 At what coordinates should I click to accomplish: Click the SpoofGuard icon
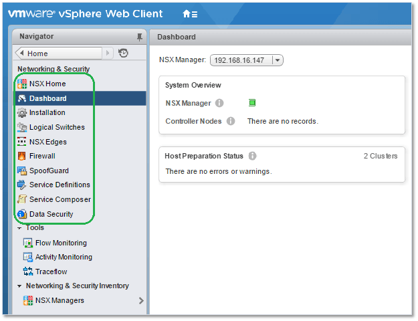(x=22, y=171)
